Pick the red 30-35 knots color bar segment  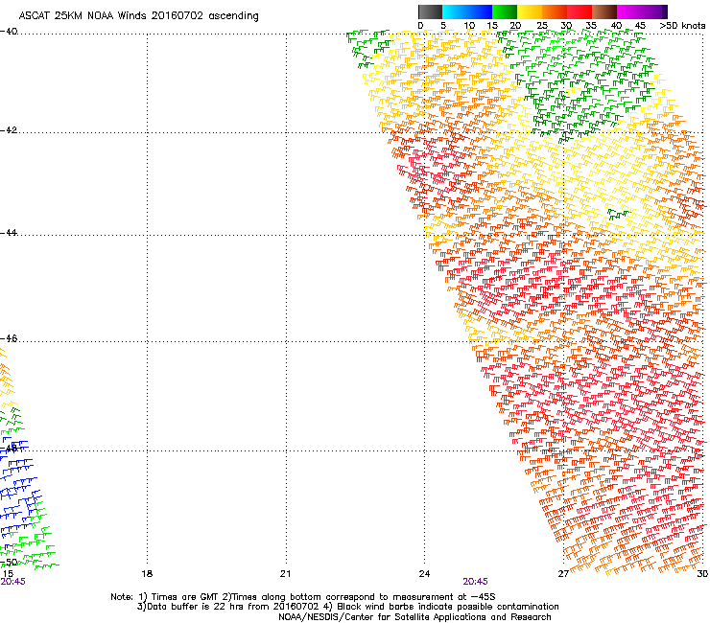[580, 12]
